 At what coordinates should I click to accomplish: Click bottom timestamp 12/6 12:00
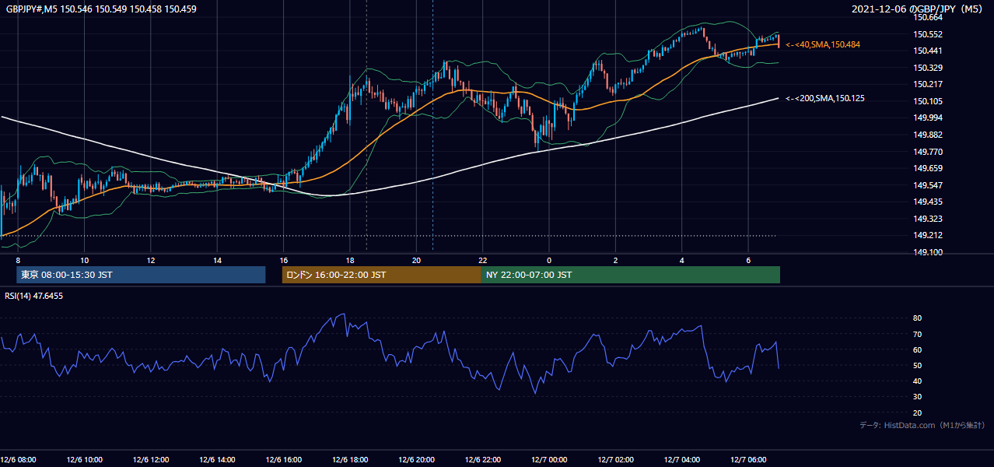(x=151, y=459)
